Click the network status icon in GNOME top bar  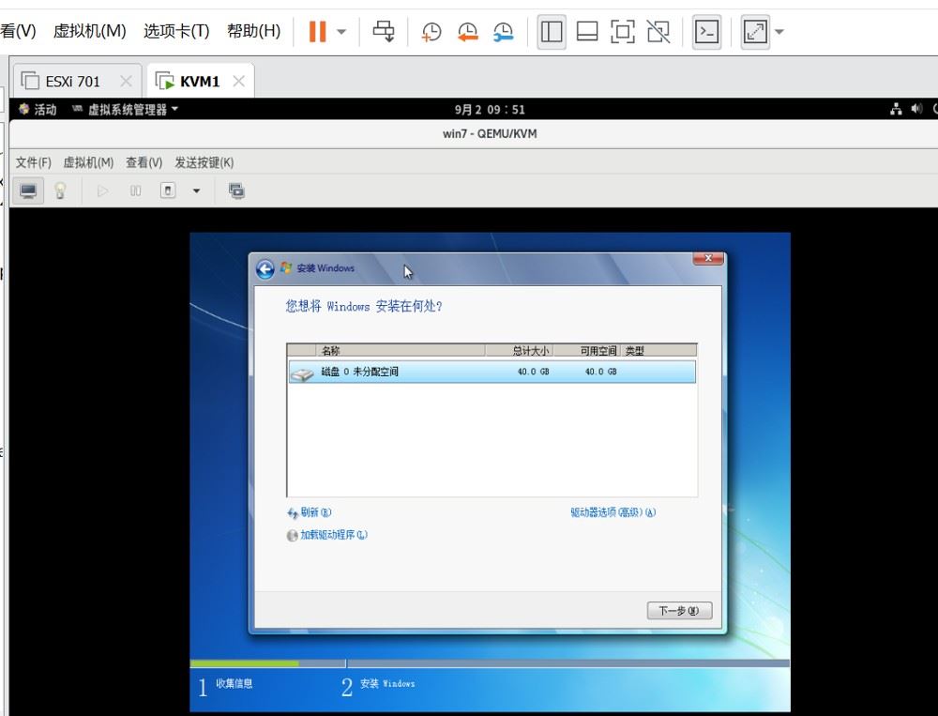(896, 109)
